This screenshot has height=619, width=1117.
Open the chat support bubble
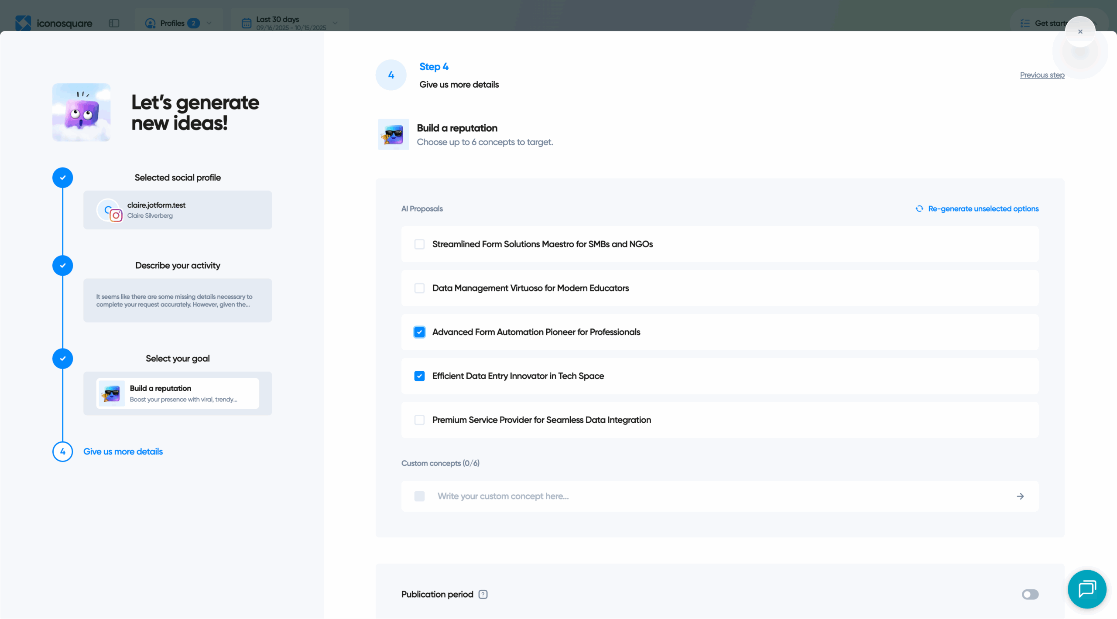[x=1086, y=589]
